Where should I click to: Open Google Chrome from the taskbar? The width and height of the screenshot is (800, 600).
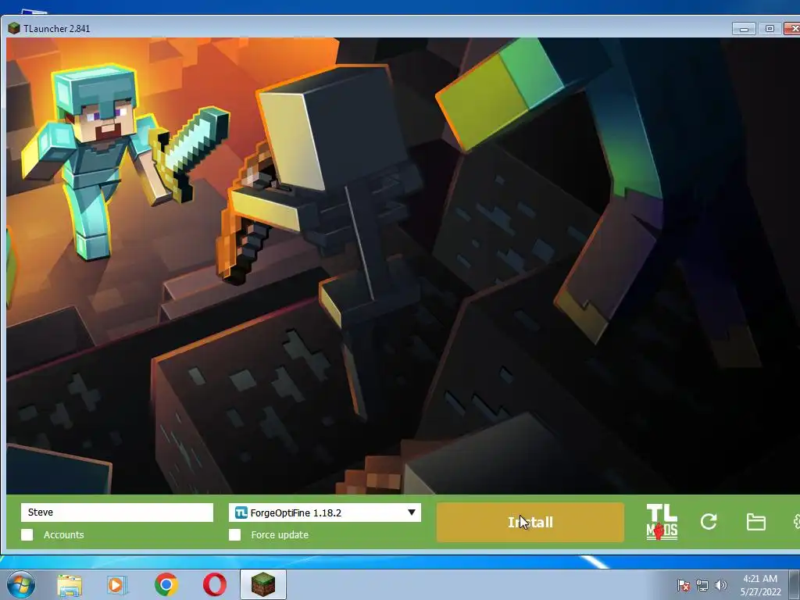[x=166, y=584]
